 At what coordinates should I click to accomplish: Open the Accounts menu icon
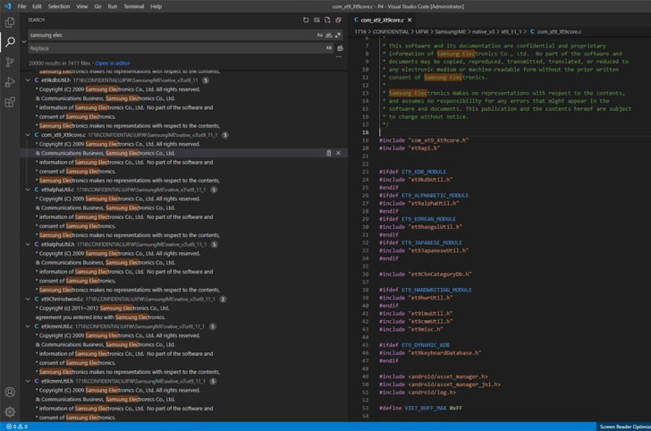10,392
